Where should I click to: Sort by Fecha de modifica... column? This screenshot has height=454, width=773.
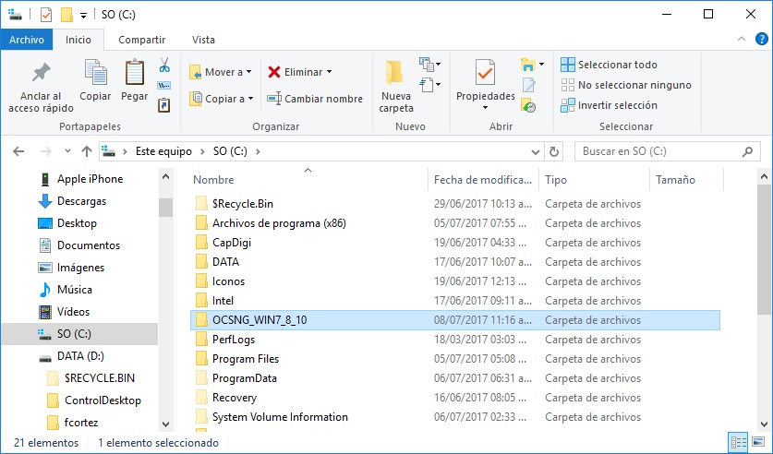pos(483,180)
